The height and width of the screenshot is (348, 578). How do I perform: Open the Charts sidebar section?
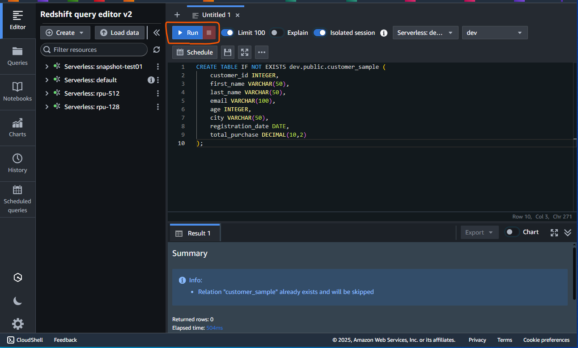click(17, 128)
